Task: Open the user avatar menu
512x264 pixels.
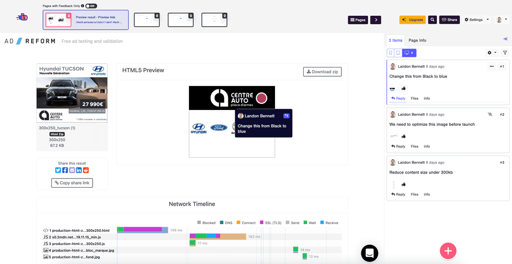Action: (501, 19)
